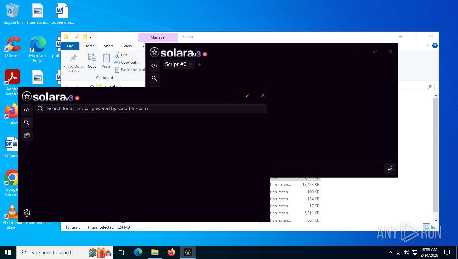
Task: Open Recycle Bin desktop icon
Action: [x=12, y=14]
